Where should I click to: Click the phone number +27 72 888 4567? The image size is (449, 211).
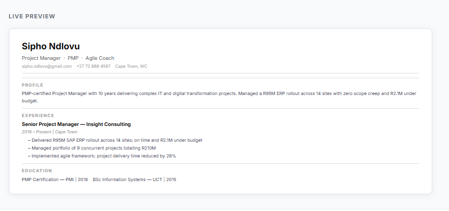pyautogui.click(x=93, y=66)
